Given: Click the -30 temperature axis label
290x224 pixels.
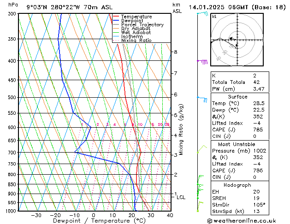Looking at the screenshot, I should [36, 215].
